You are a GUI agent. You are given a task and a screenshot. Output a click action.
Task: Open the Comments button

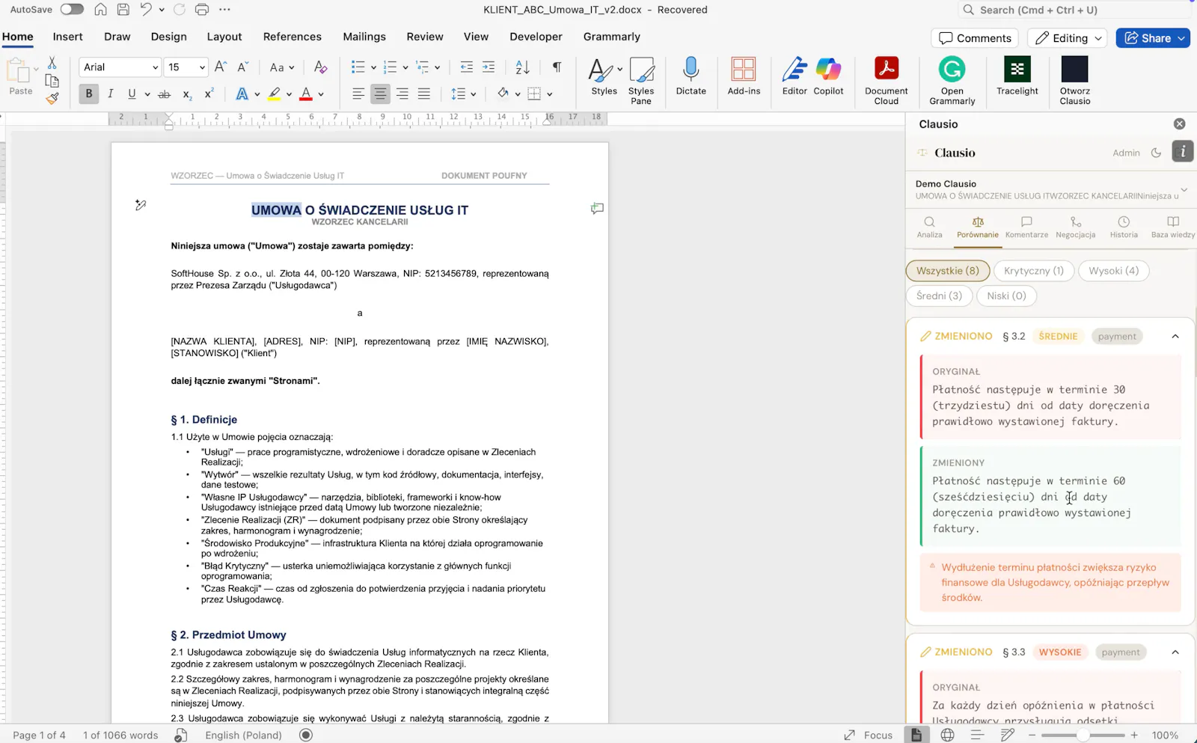tap(975, 38)
